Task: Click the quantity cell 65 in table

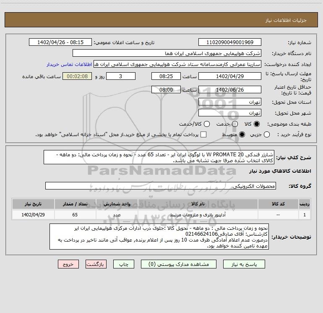Action: [75, 215]
